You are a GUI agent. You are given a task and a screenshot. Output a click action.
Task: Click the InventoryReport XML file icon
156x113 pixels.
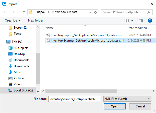click(48, 35)
